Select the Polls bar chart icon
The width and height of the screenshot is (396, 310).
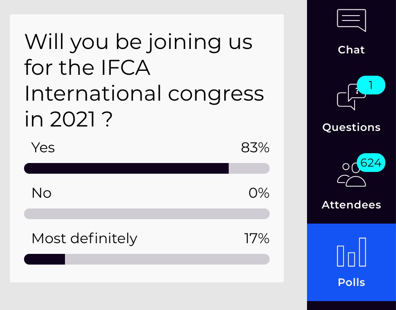pos(352,252)
